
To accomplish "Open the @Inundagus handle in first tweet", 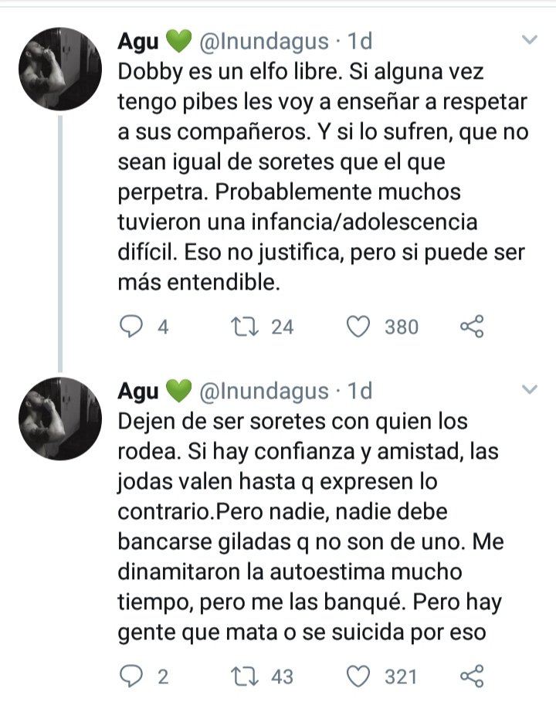I will (264, 42).
